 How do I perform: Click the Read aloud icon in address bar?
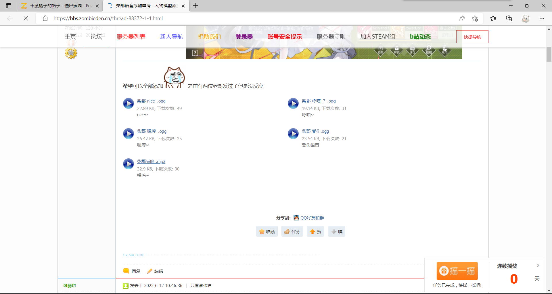coord(462,18)
